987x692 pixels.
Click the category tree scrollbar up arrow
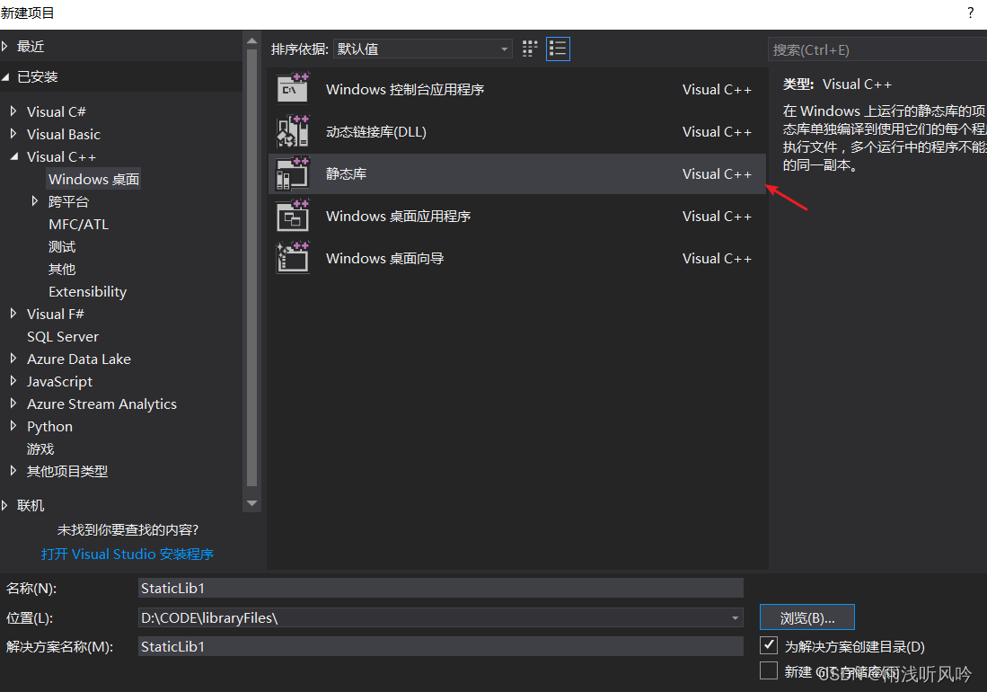click(251, 41)
